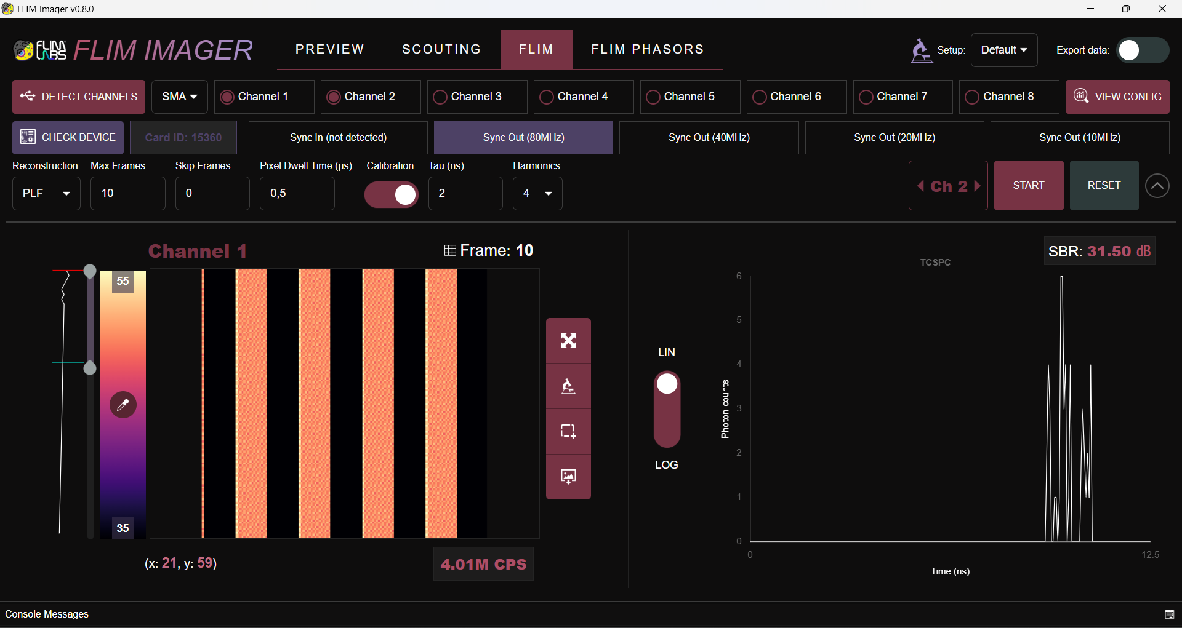
Task: Click the RESET button
Action: [x=1104, y=185]
